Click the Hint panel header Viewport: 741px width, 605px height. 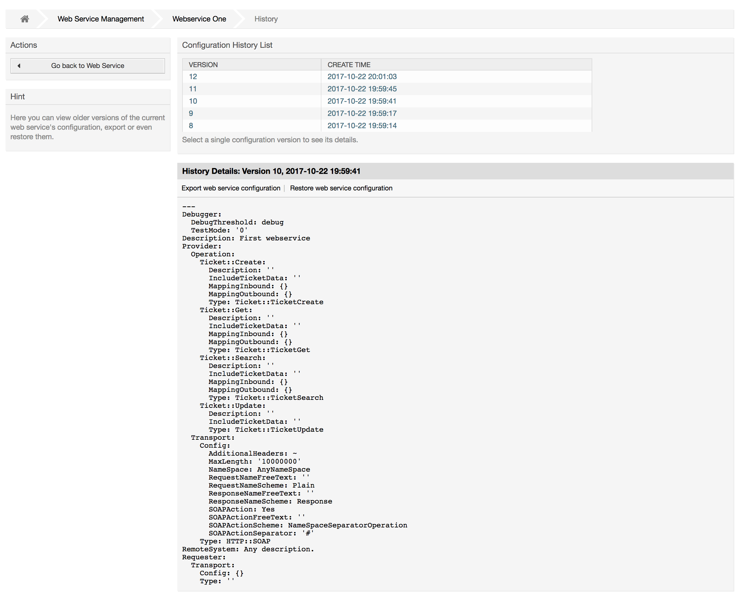coord(18,97)
